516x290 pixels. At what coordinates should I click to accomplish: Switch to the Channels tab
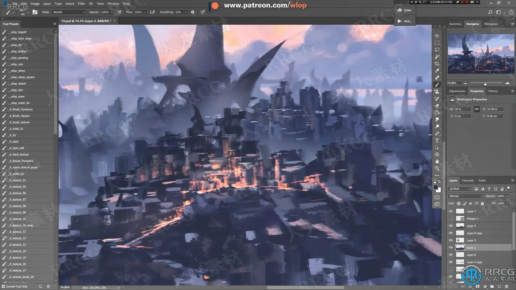468,180
